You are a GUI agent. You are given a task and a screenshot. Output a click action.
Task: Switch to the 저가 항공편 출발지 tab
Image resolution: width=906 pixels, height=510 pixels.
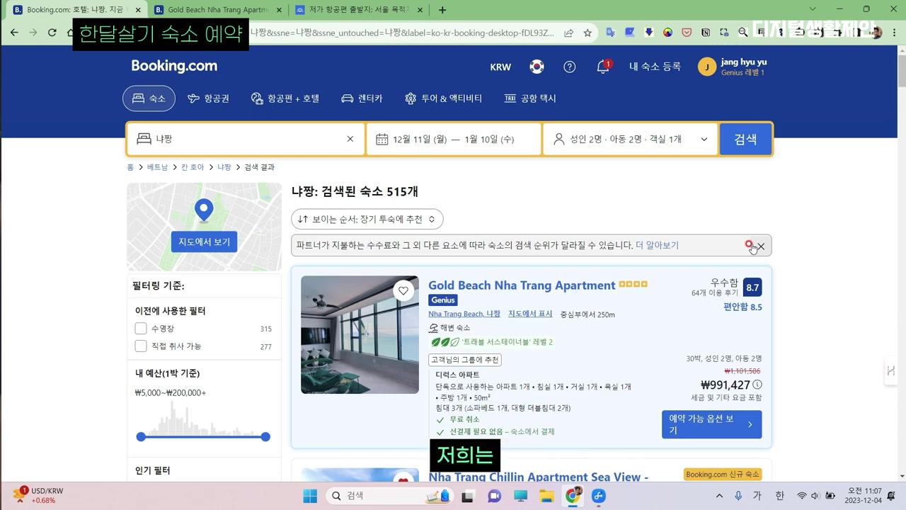360,10
